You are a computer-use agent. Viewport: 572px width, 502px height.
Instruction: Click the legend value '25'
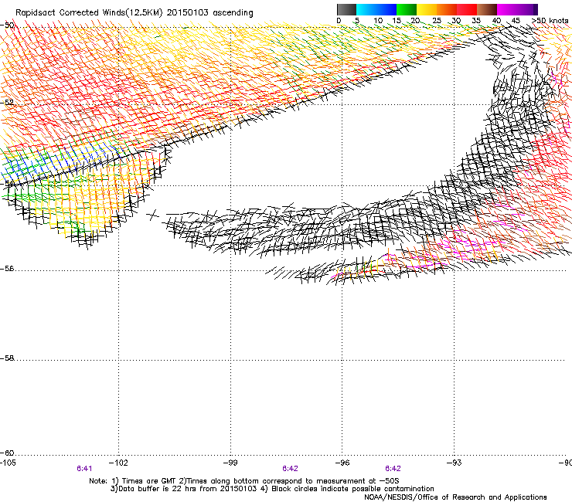tap(436, 21)
